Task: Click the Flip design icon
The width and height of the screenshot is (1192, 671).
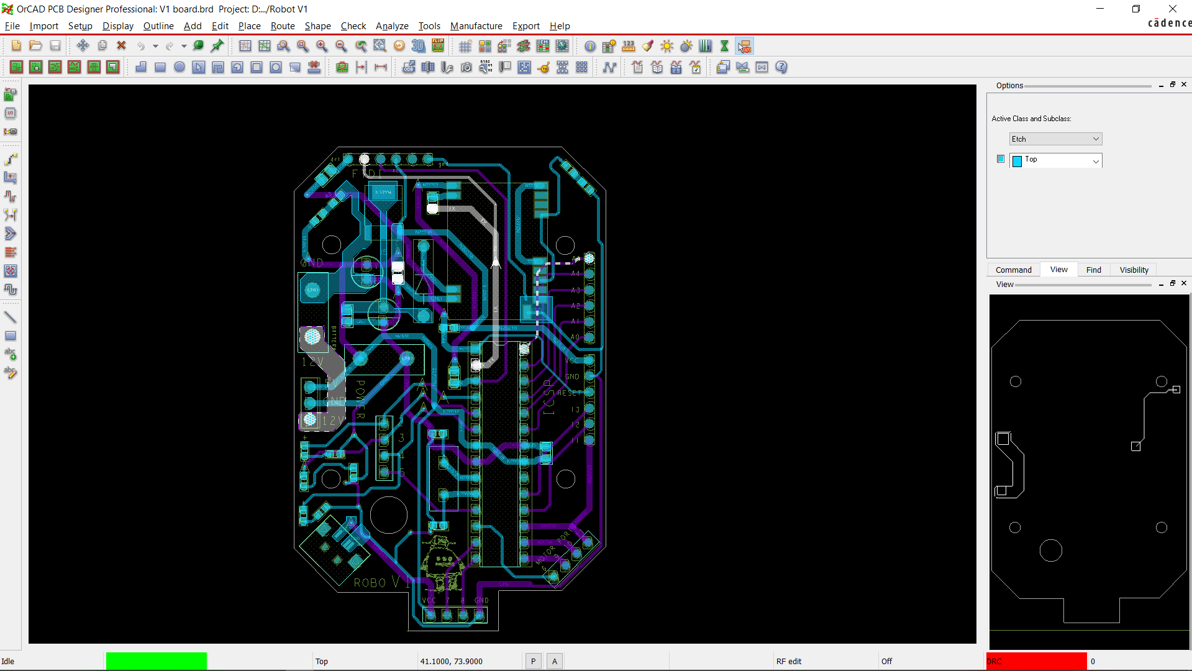Action: point(438,46)
